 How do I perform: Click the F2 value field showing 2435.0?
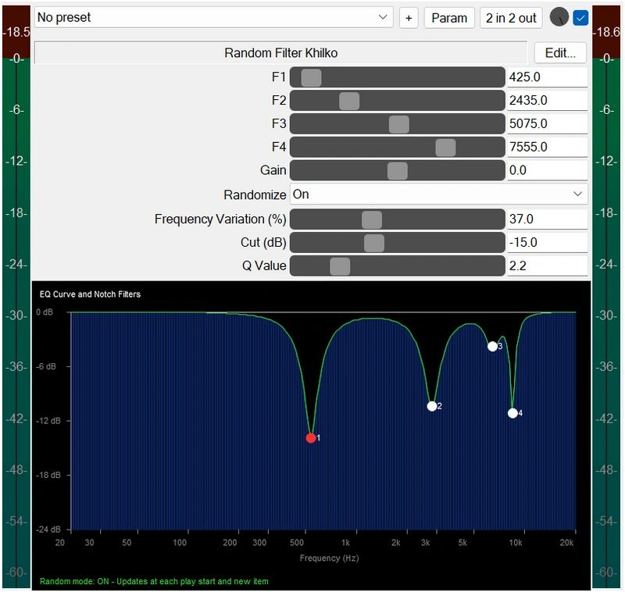(x=548, y=101)
